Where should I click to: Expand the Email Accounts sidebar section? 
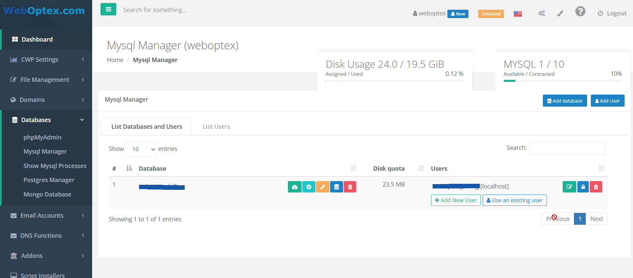(x=46, y=216)
